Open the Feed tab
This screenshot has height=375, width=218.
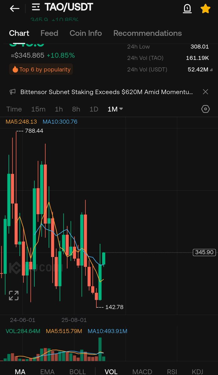[49, 33]
